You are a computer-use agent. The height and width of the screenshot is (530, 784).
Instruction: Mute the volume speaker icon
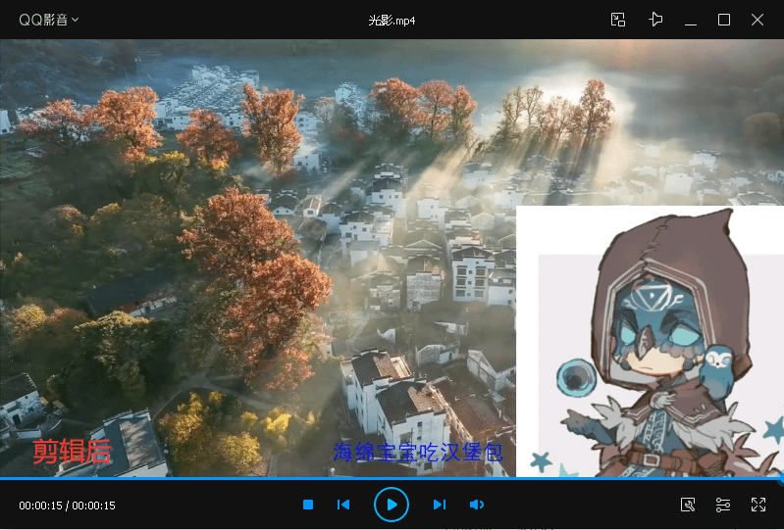point(477,506)
